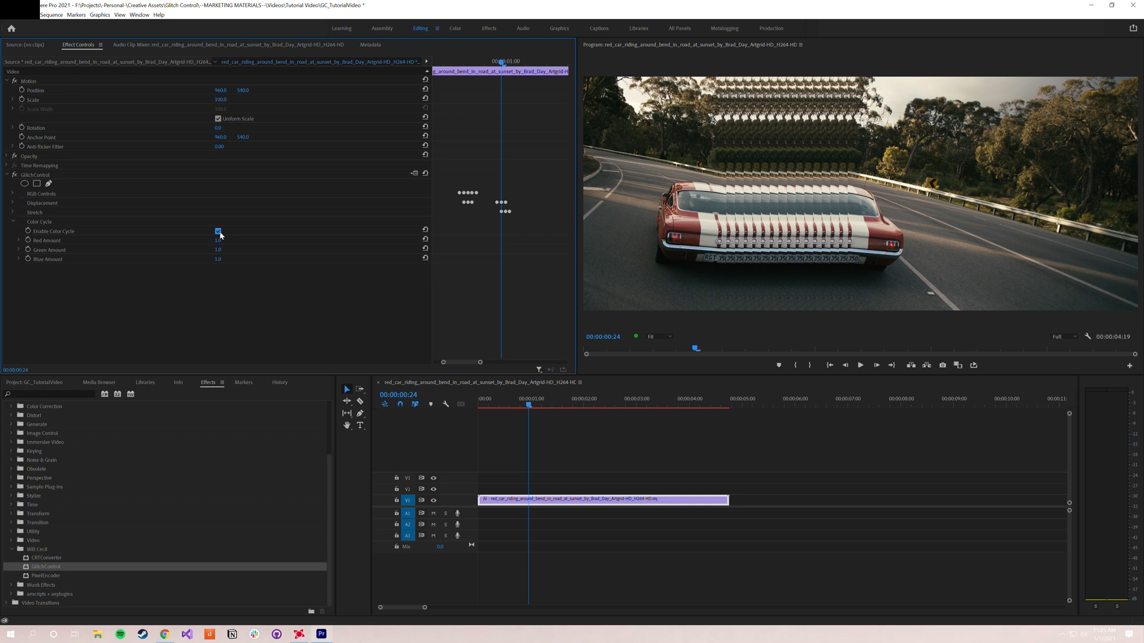Click the red car clip on V1

click(603, 500)
